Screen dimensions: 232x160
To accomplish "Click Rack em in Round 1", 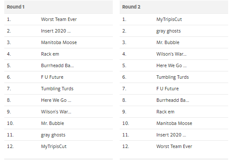I will pos(50,54).
